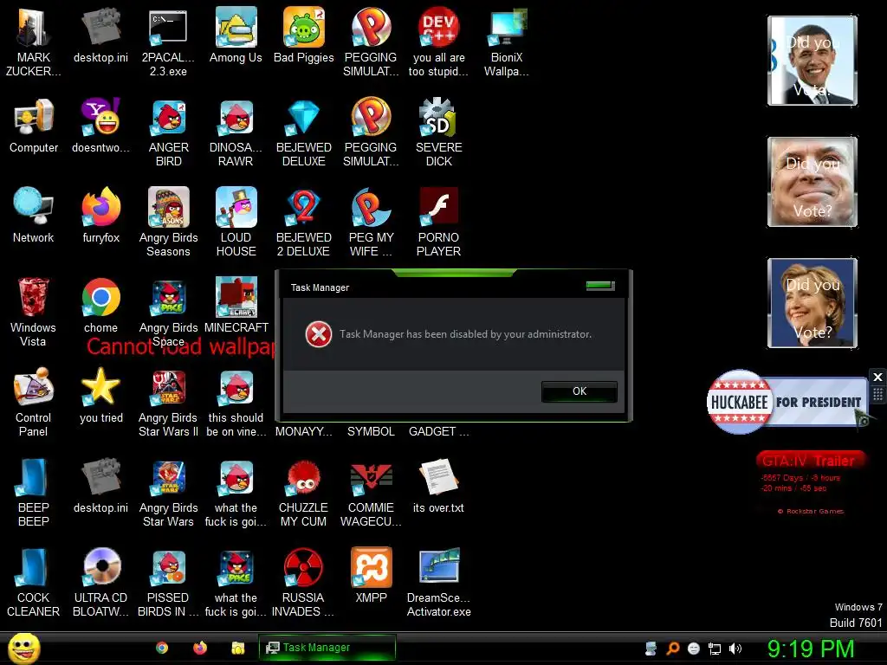
Task: Open Angry Birds Space shortcut
Action: coord(168,312)
